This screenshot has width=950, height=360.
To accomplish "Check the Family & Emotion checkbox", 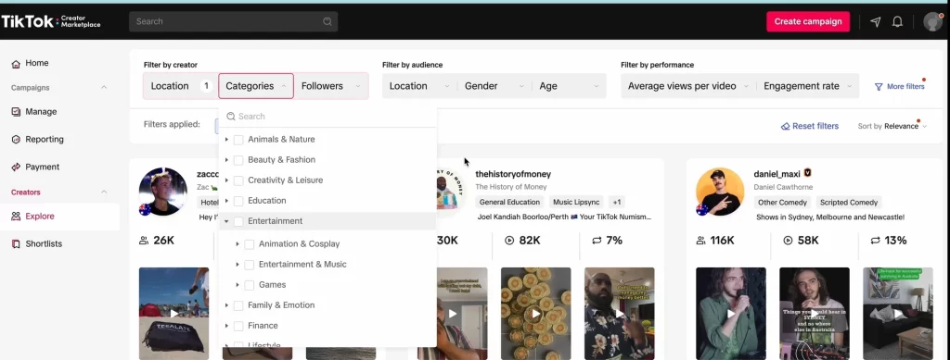I will 238,305.
